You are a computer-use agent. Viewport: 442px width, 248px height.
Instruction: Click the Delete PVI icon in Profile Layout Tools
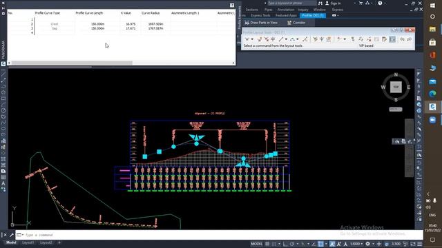[x=266, y=39]
